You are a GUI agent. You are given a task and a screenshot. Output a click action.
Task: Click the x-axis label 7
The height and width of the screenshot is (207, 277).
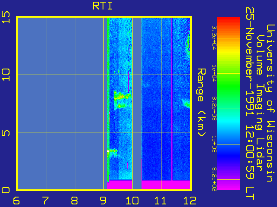click(x=45, y=201)
